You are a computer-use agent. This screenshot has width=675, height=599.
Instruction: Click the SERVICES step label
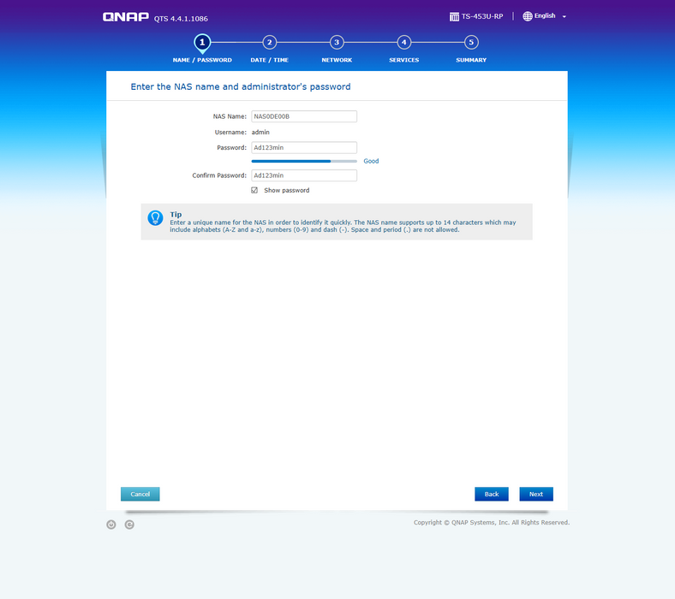[403, 60]
